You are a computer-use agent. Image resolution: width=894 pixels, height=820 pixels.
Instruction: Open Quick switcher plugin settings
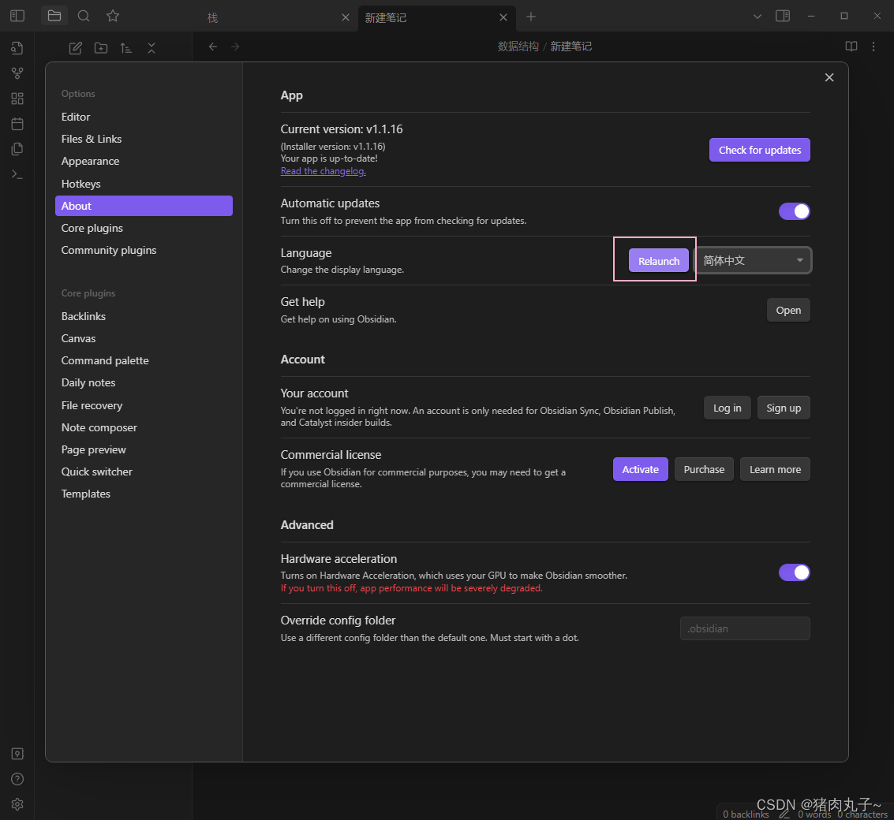click(x=144, y=471)
